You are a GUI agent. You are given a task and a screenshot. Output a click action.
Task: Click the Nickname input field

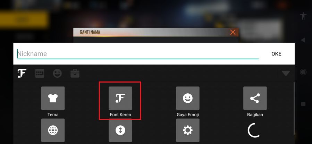tap(138, 54)
